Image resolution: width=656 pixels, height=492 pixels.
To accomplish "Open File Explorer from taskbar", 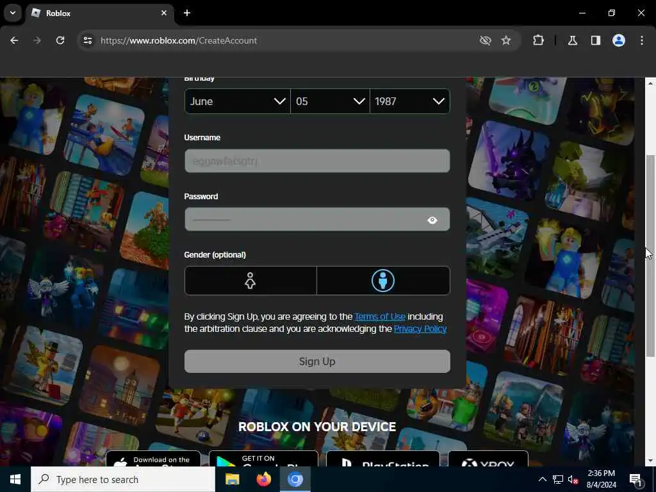I will [x=232, y=479].
